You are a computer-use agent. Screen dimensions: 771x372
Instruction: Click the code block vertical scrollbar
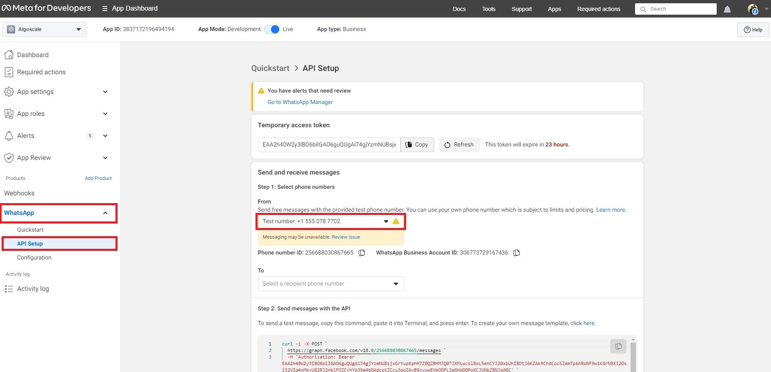click(x=633, y=355)
